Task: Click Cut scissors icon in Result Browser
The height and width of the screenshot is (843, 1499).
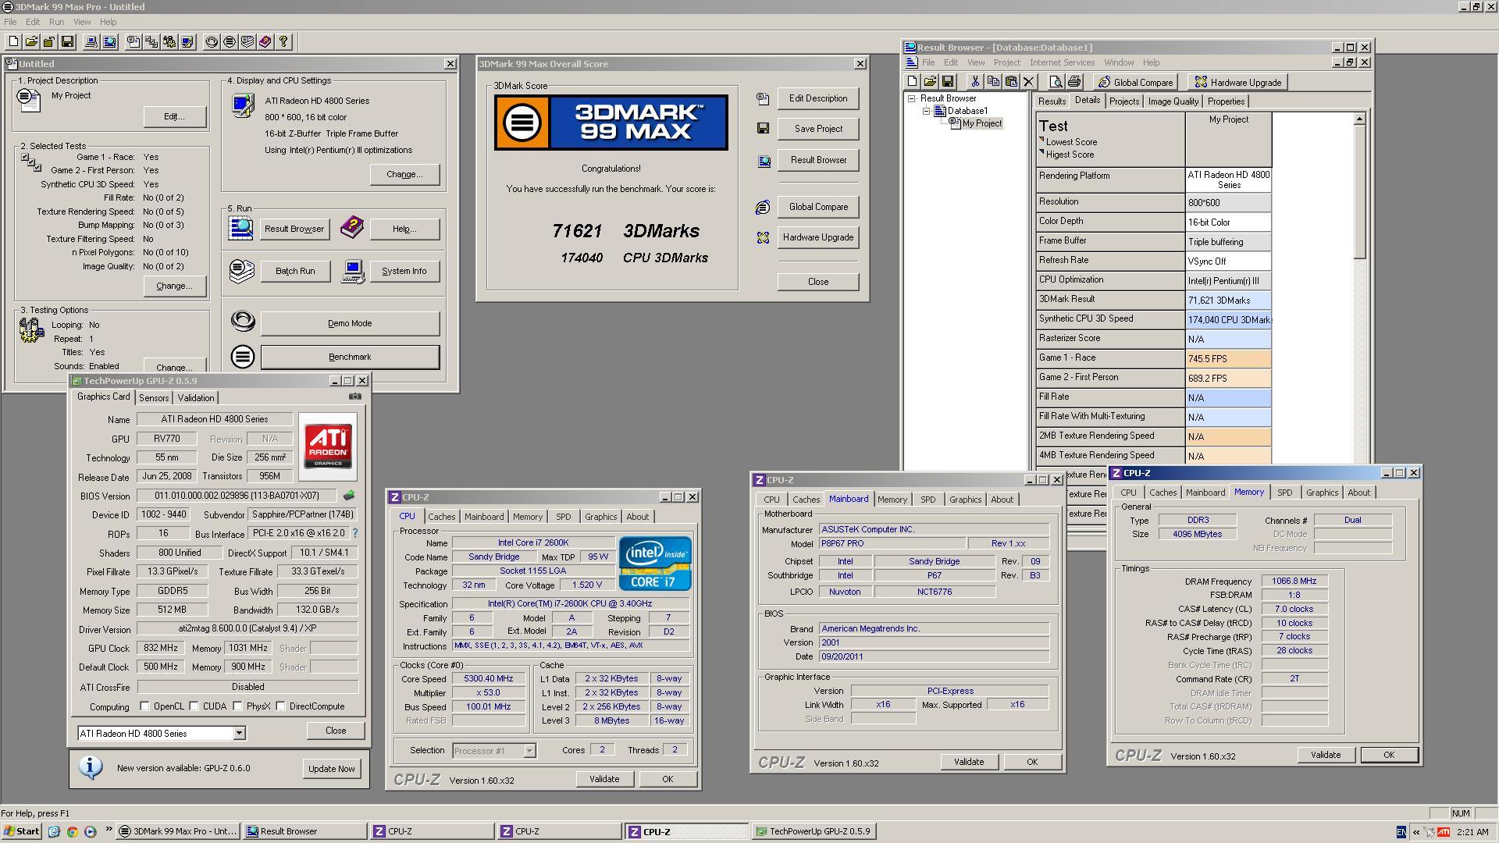Action: tap(975, 82)
